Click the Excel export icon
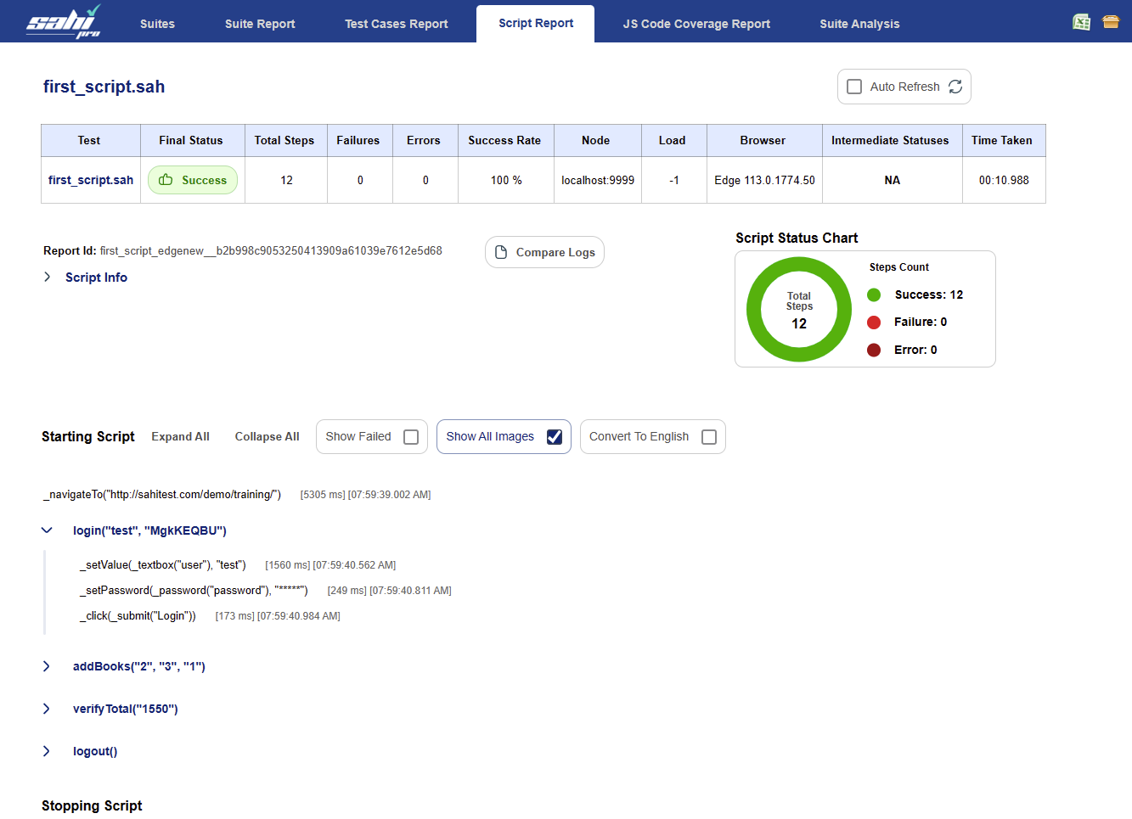The height and width of the screenshot is (819, 1132). click(1081, 22)
